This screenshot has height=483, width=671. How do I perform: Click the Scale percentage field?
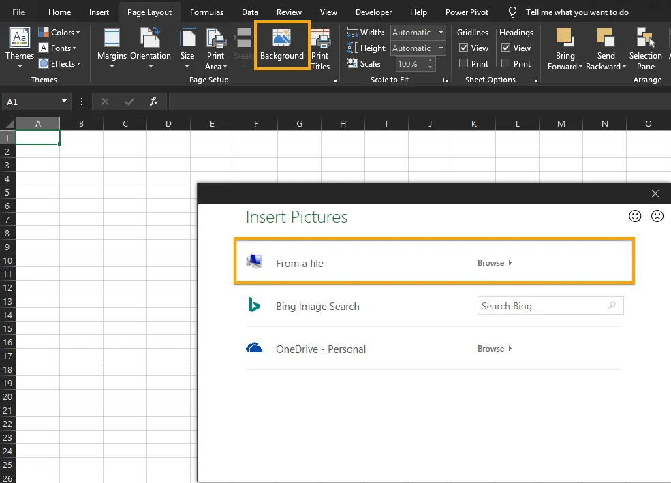click(x=410, y=64)
